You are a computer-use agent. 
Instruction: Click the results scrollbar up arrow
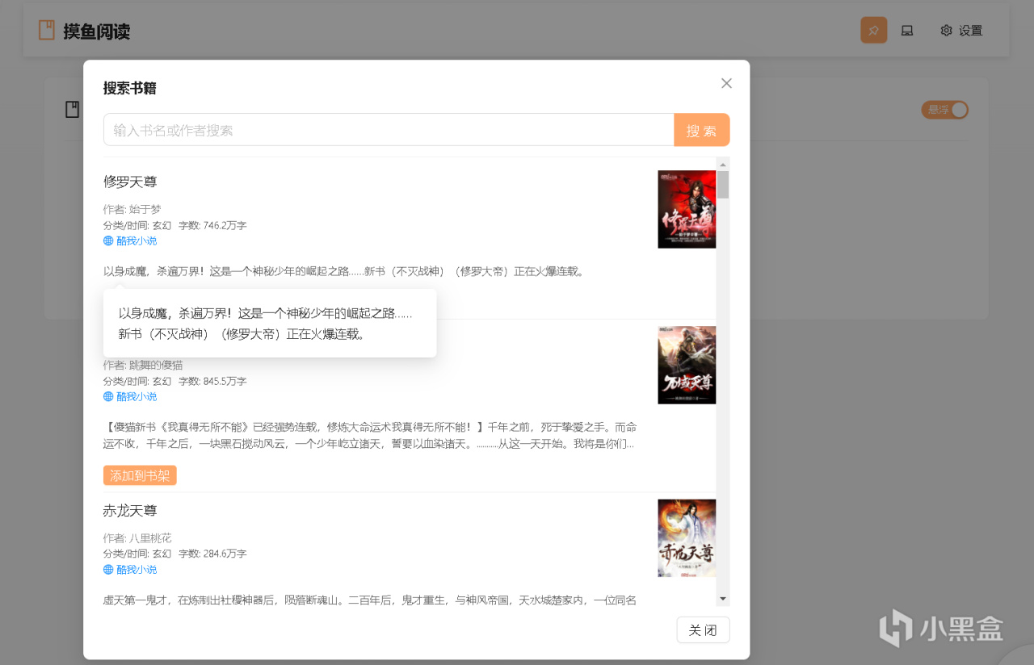coord(723,164)
